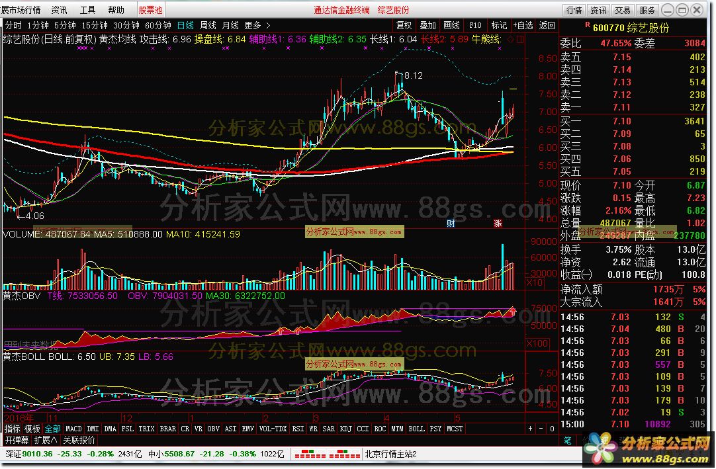
Task: Select the VOL-TDX indicator tab
Action: 273,429
